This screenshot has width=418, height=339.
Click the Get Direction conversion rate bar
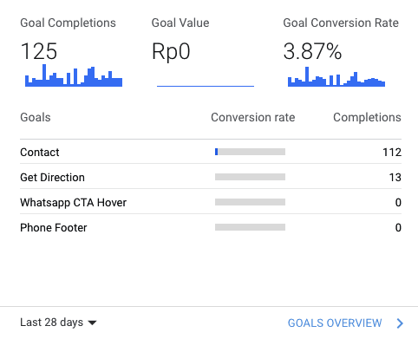(250, 177)
